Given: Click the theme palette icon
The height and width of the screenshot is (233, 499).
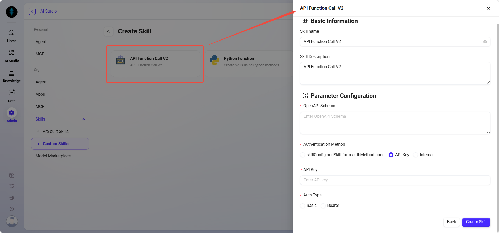Looking at the screenshot, I should (12, 175).
